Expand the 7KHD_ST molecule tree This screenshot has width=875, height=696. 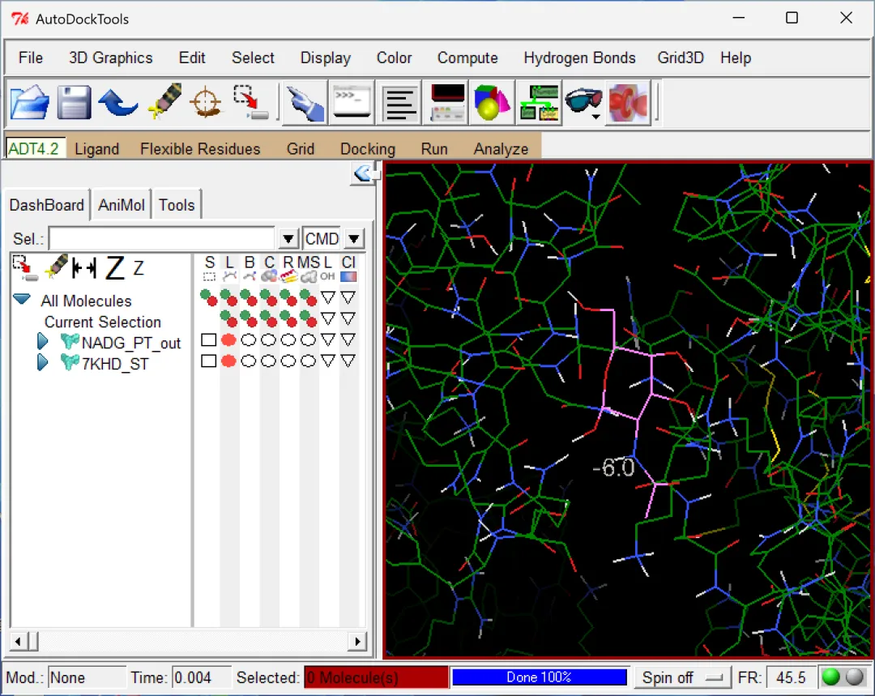tap(42, 362)
